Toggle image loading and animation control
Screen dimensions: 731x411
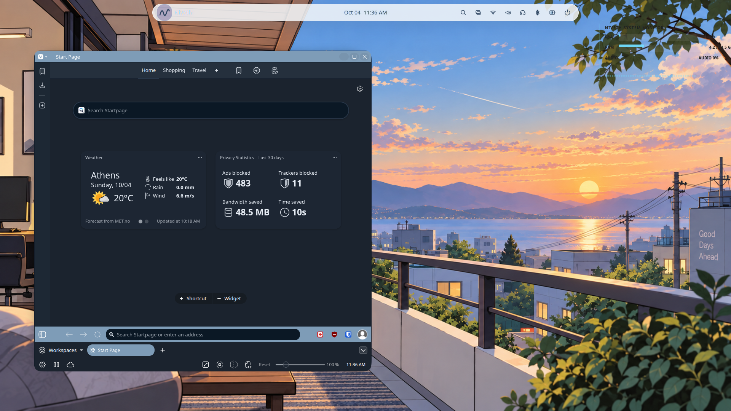click(x=206, y=365)
